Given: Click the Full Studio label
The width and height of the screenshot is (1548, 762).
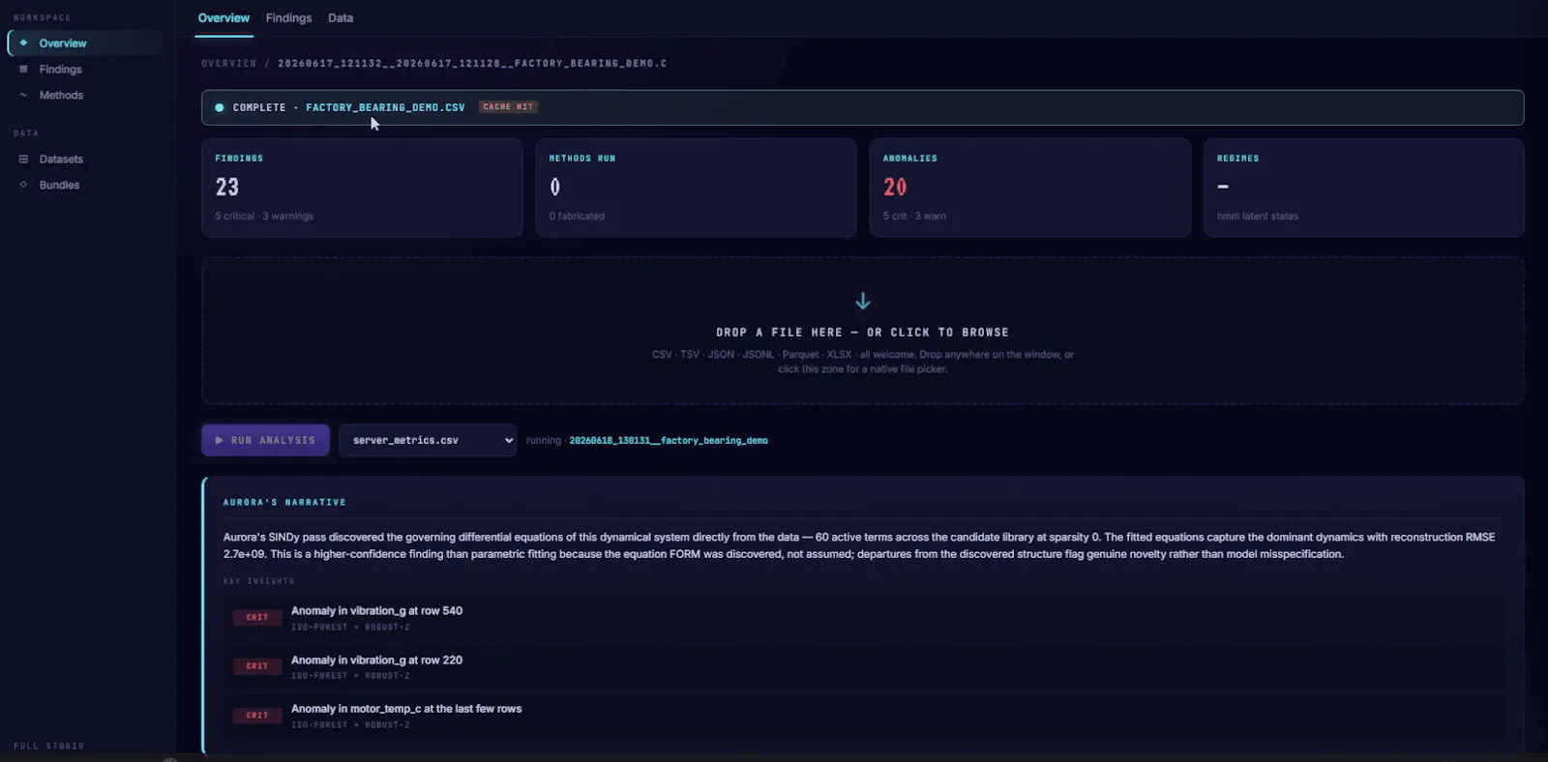Looking at the screenshot, I should point(49,747).
